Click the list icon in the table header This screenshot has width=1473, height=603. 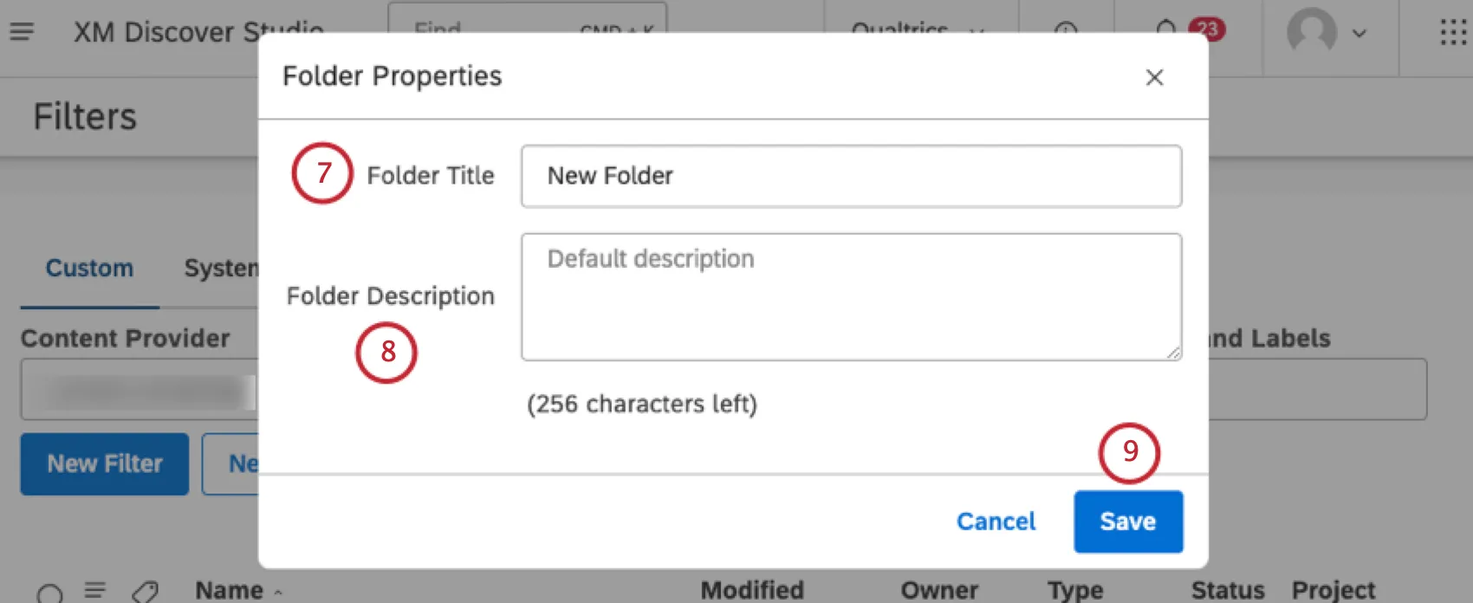[95, 590]
